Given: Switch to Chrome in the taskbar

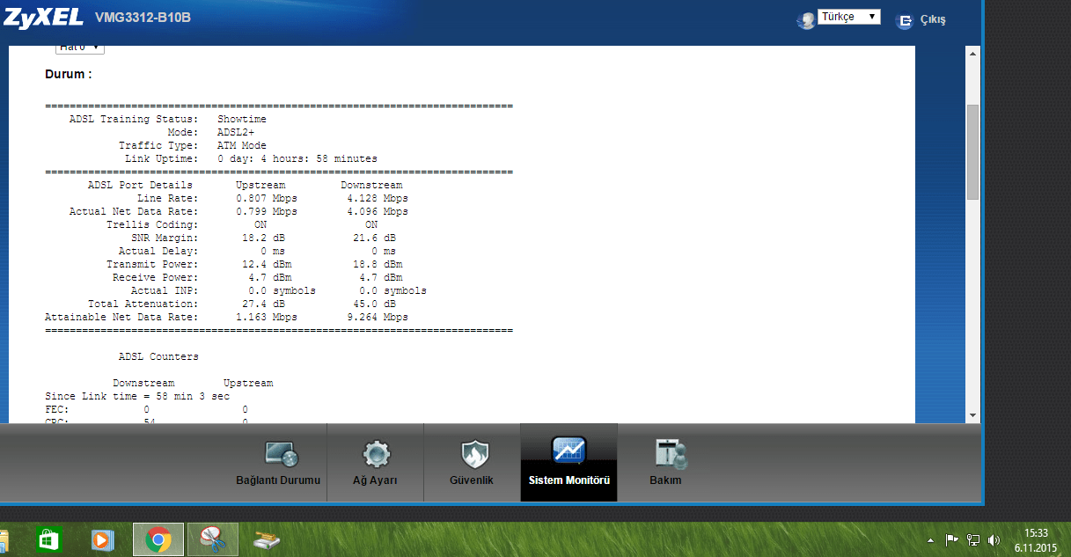Looking at the screenshot, I should (x=158, y=539).
